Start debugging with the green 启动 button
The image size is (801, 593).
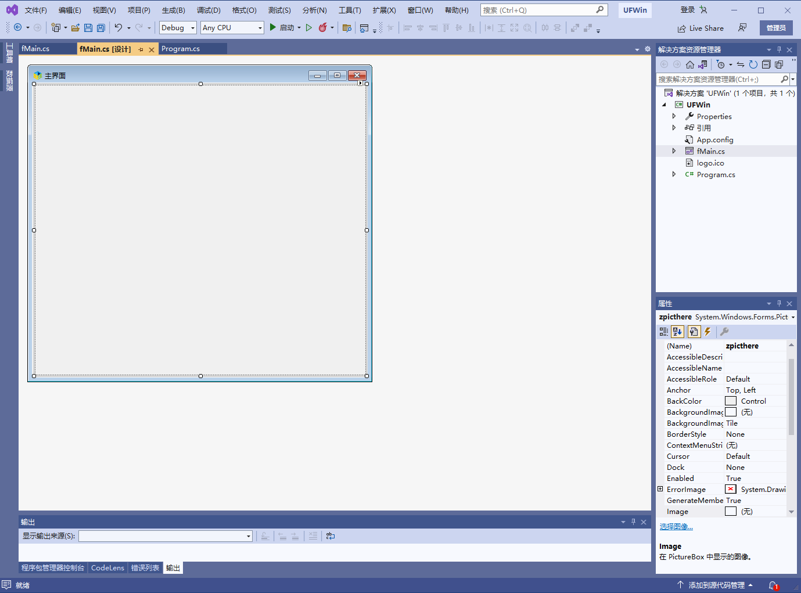point(282,27)
